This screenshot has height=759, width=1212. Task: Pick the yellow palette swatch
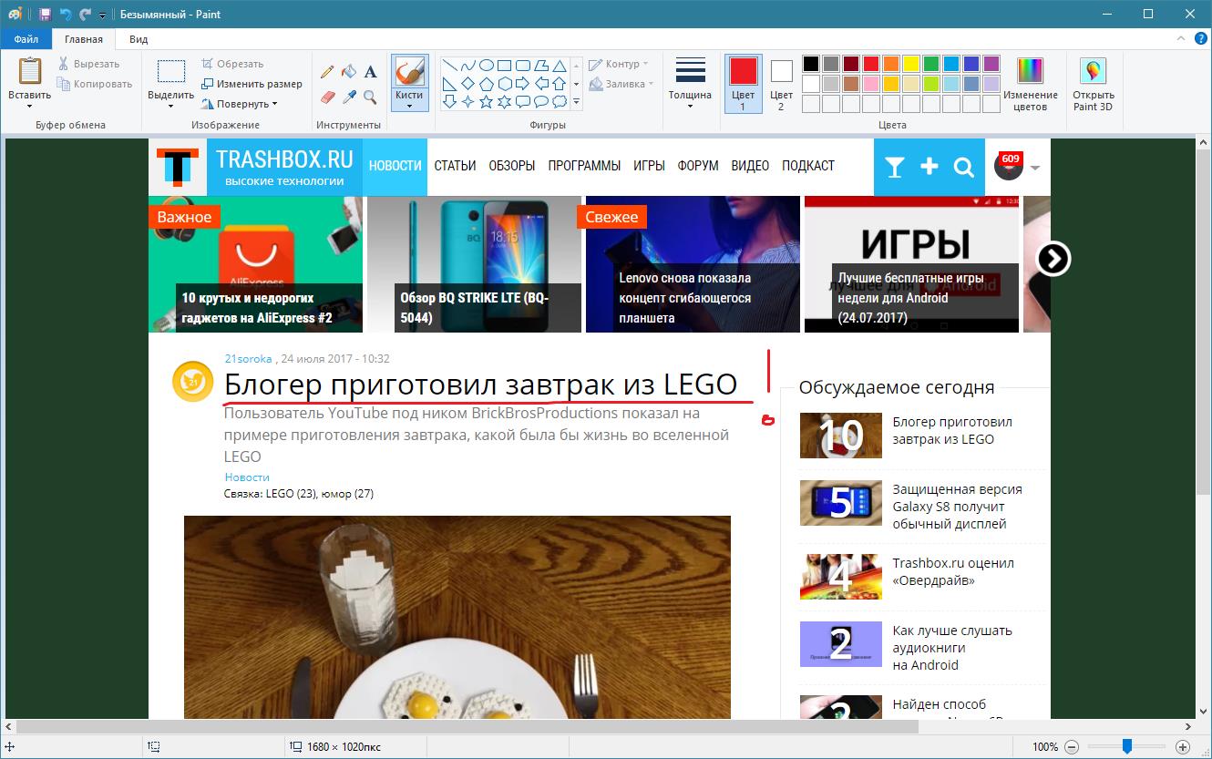pos(911,64)
